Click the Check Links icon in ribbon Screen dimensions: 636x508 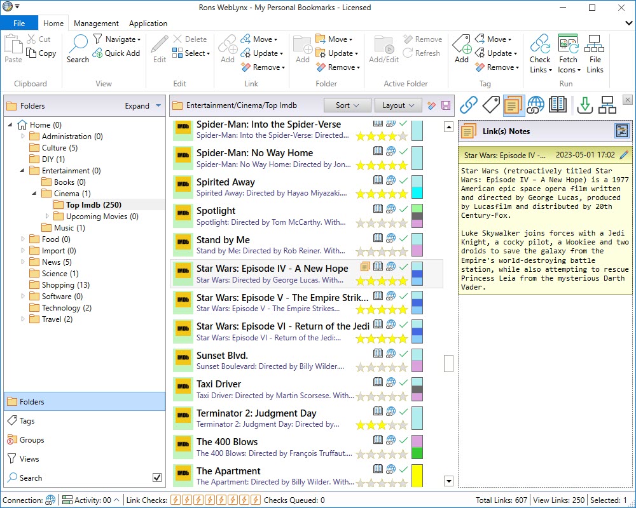pyautogui.click(x=540, y=46)
